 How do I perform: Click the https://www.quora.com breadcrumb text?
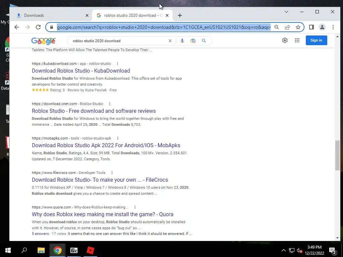[51, 207]
